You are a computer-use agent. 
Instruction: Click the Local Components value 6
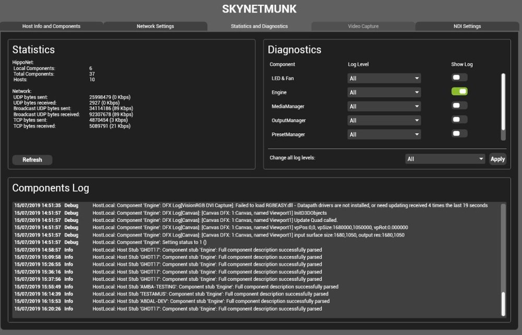(90, 68)
